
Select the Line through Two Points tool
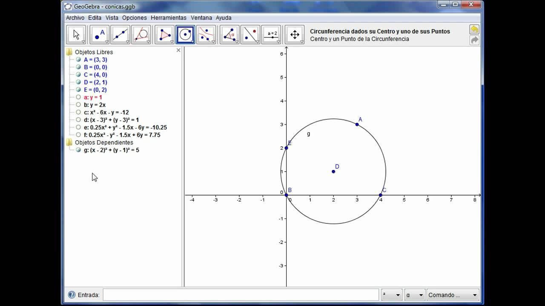120,34
